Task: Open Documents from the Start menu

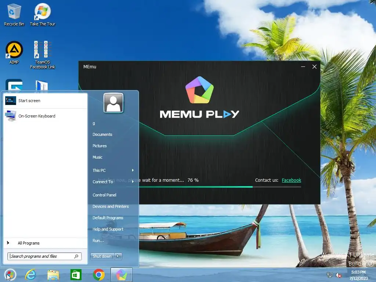Action: [x=102, y=134]
